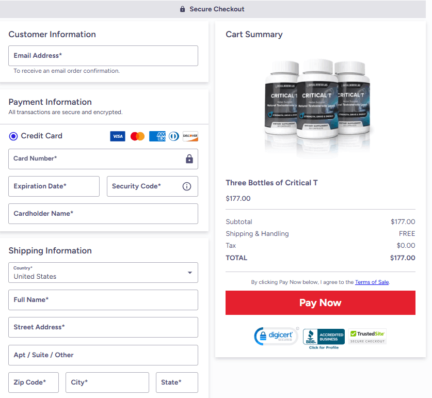Click the BBB Accredited Business seal
The image size is (432, 398).
[323, 336]
